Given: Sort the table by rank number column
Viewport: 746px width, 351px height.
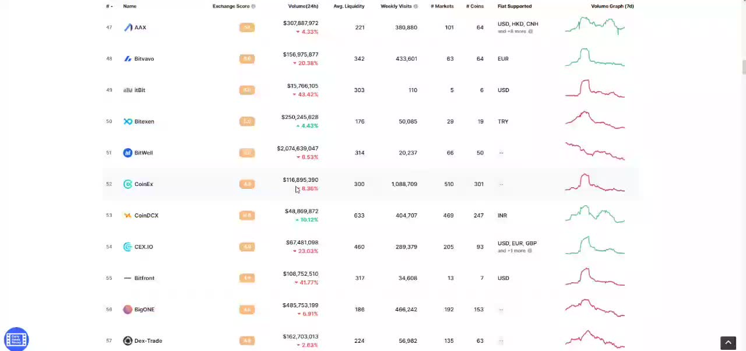Looking at the screenshot, I should [109, 6].
